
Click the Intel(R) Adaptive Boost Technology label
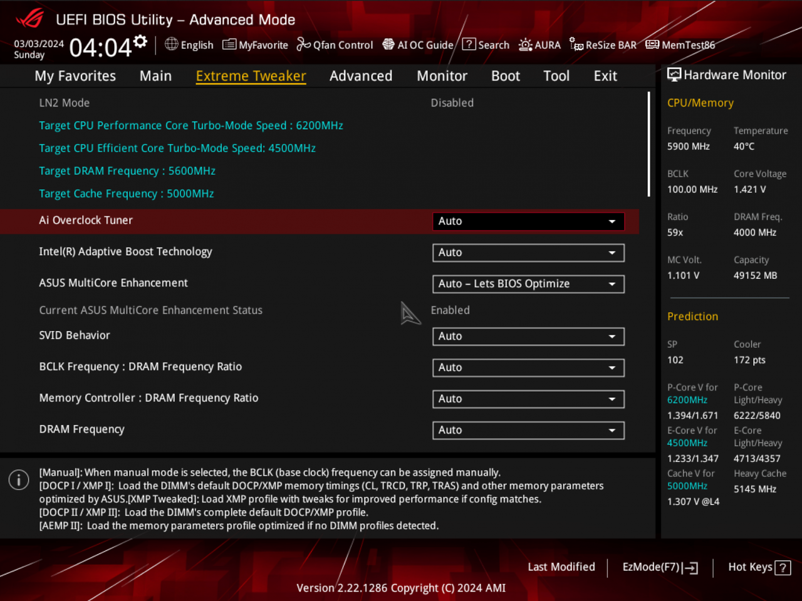pyautogui.click(x=125, y=251)
